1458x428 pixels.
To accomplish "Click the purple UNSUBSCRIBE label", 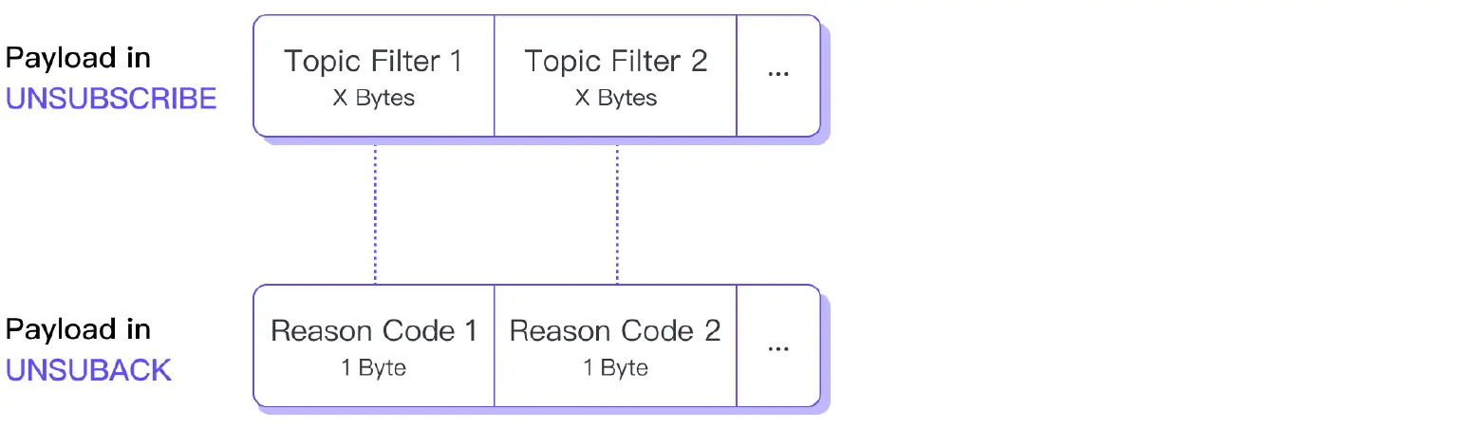I will tap(112, 98).
